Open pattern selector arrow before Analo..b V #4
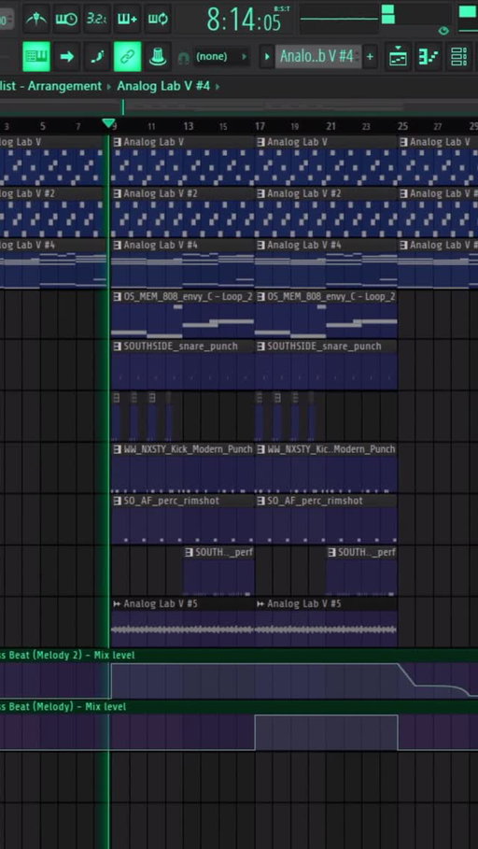 266,56
